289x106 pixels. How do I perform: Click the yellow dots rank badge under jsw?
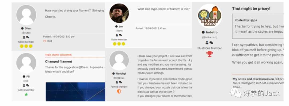click(119, 44)
